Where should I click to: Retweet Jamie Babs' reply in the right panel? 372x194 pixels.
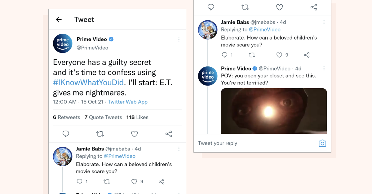pyautogui.click(x=252, y=55)
